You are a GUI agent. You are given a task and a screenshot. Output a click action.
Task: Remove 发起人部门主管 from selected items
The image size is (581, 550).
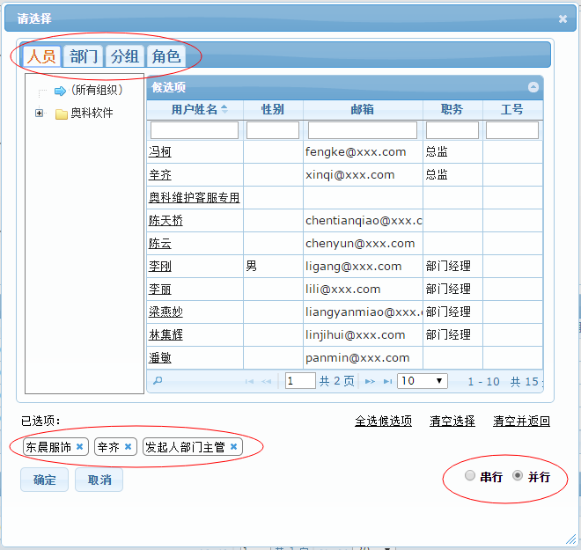(x=233, y=447)
